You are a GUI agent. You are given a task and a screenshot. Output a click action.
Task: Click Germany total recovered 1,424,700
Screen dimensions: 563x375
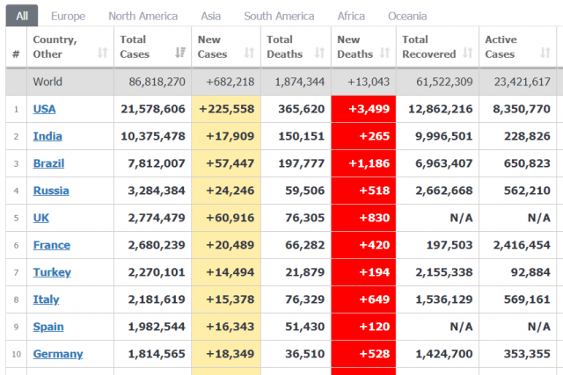(x=444, y=354)
